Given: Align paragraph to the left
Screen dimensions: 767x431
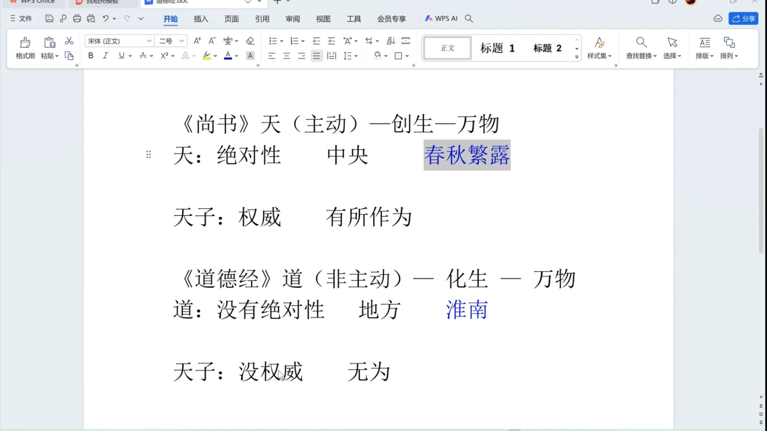Looking at the screenshot, I should [x=272, y=56].
